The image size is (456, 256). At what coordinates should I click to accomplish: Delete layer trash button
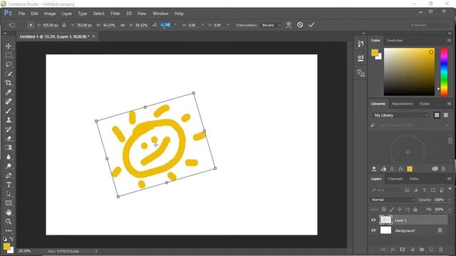click(x=441, y=250)
